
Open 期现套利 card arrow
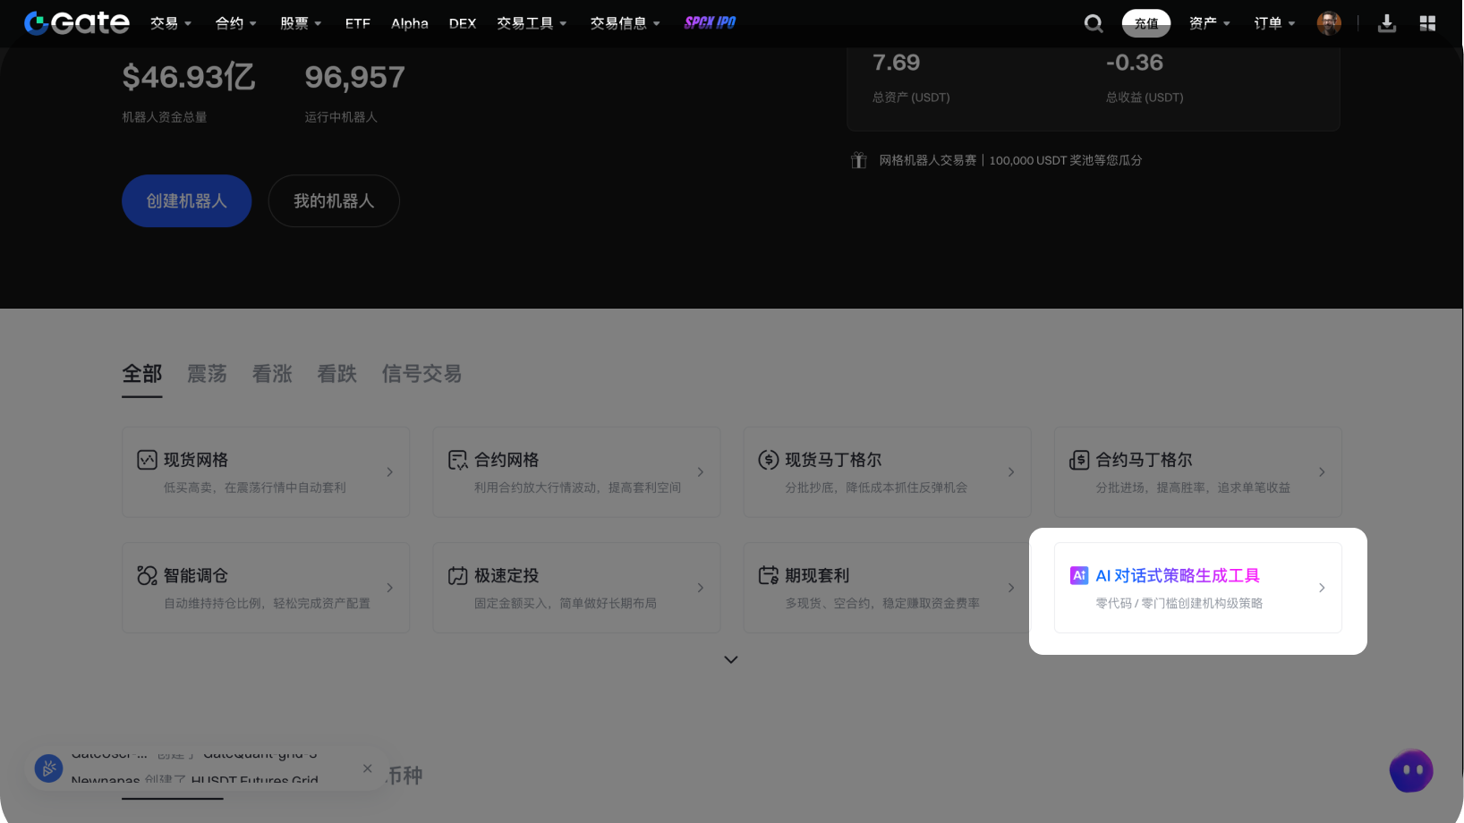point(1011,588)
